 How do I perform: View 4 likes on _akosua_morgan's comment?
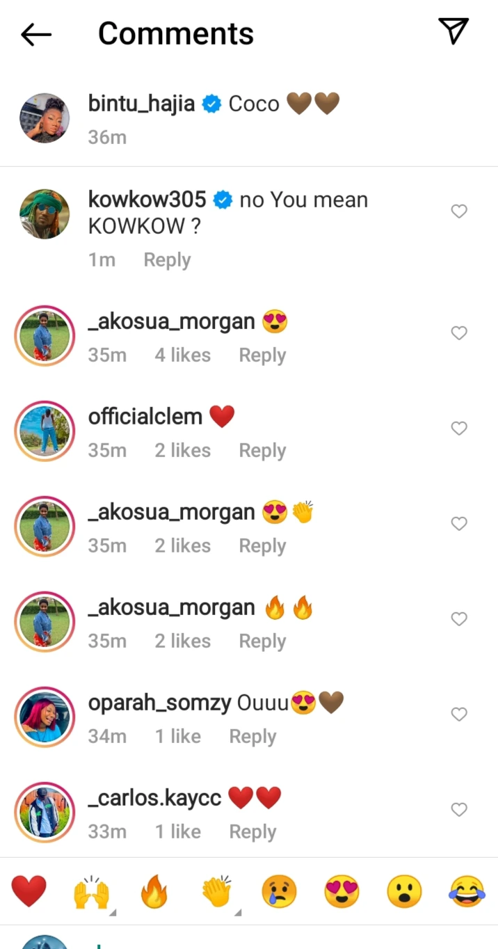point(182,356)
